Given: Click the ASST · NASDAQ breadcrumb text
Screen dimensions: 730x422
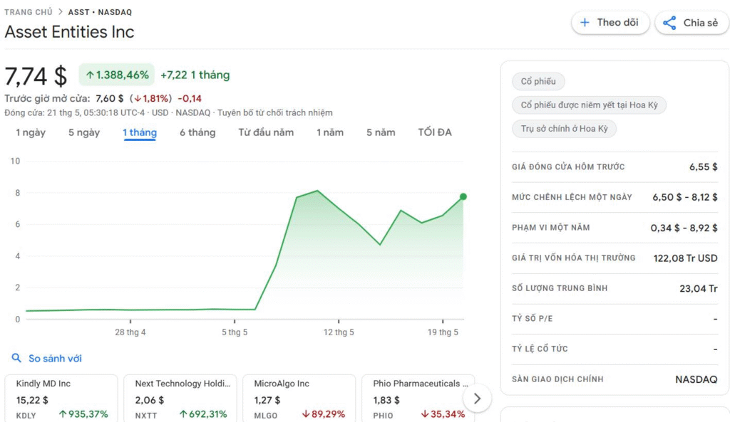Looking at the screenshot, I should pyautogui.click(x=100, y=12).
